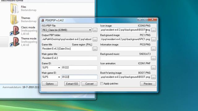
Task: Open the Main game ID SLPS dropdown
Action: [59, 77]
